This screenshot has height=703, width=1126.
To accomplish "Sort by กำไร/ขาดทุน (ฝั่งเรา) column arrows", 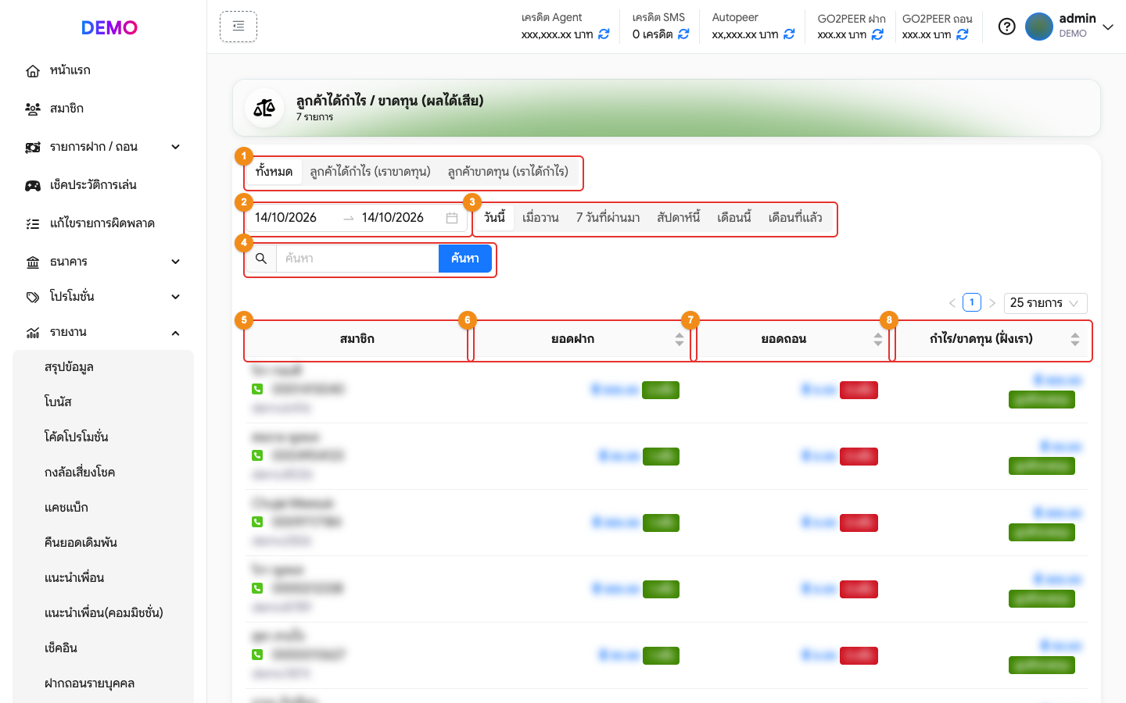I will point(1075,339).
